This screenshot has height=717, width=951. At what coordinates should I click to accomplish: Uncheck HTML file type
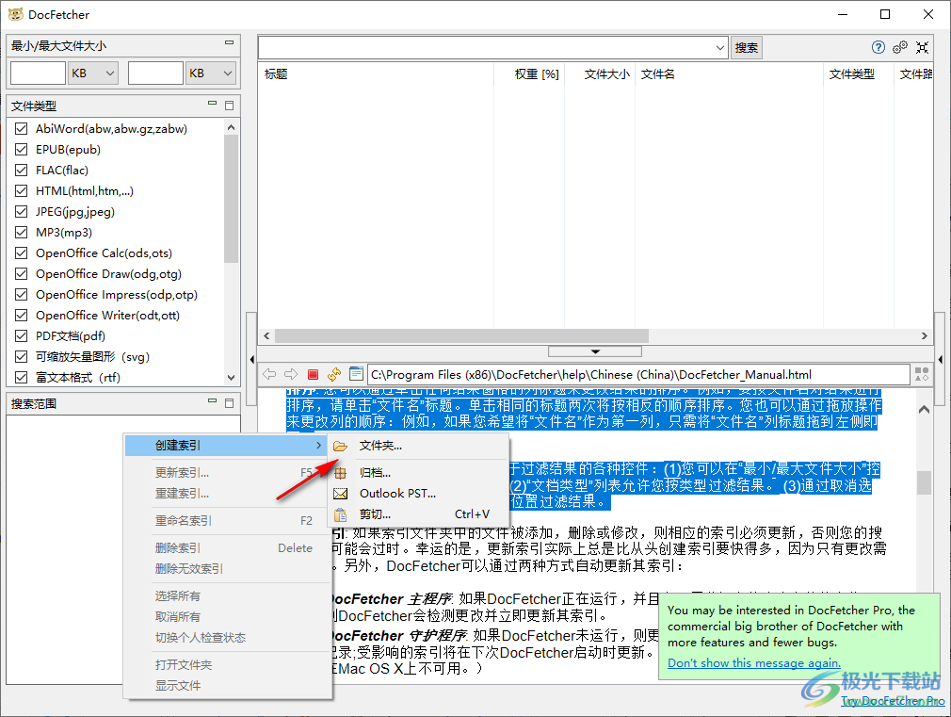[x=22, y=190]
